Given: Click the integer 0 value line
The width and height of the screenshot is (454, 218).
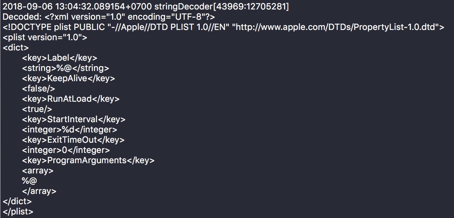Looking at the screenshot, I should [x=66, y=150].
